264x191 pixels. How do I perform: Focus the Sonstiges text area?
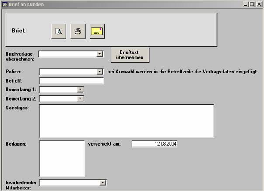coord(126,121)
